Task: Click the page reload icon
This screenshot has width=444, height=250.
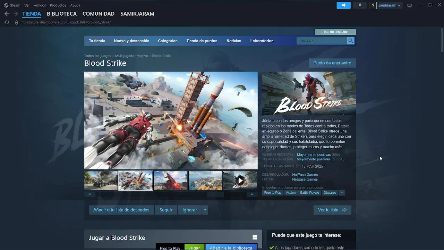Action: pos(7,22)
